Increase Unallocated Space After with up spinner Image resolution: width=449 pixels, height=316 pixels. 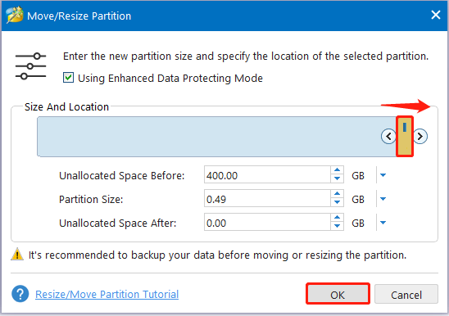coord(337,218)
